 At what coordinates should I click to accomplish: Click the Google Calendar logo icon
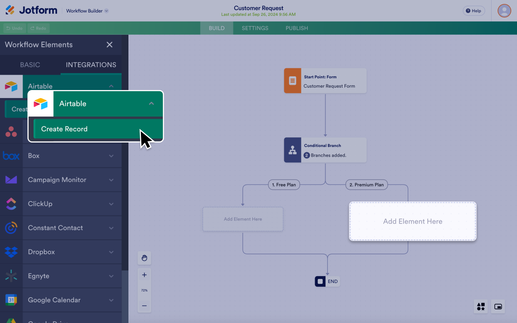click(11, 300)
